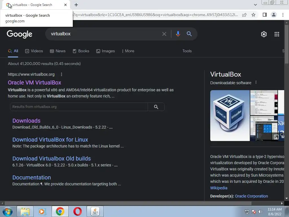Image resolution: width=289 pixels, height=217 pixels.
Task: Click the network tray icon
Action: [247, 212]
